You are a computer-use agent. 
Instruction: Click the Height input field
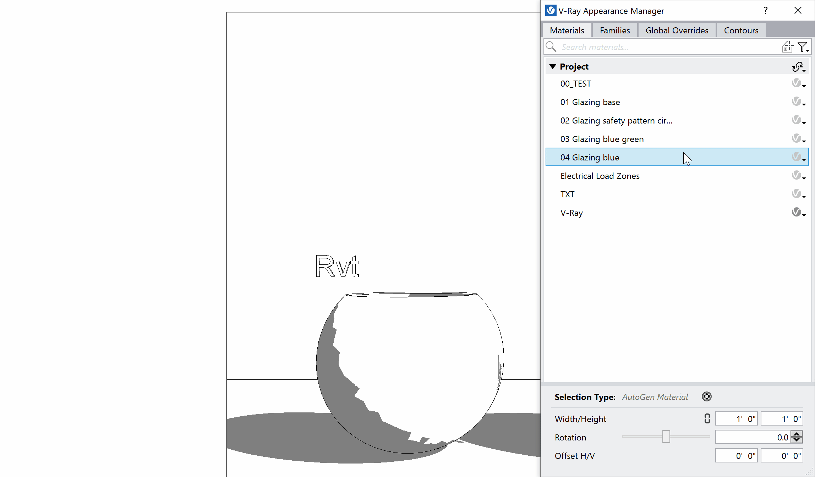[x=782, y=419]
